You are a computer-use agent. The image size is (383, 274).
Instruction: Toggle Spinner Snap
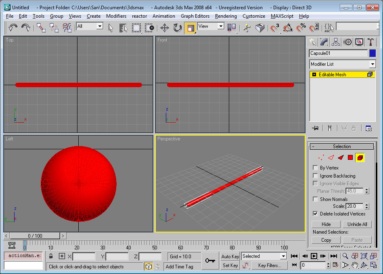tap(314, 27)
